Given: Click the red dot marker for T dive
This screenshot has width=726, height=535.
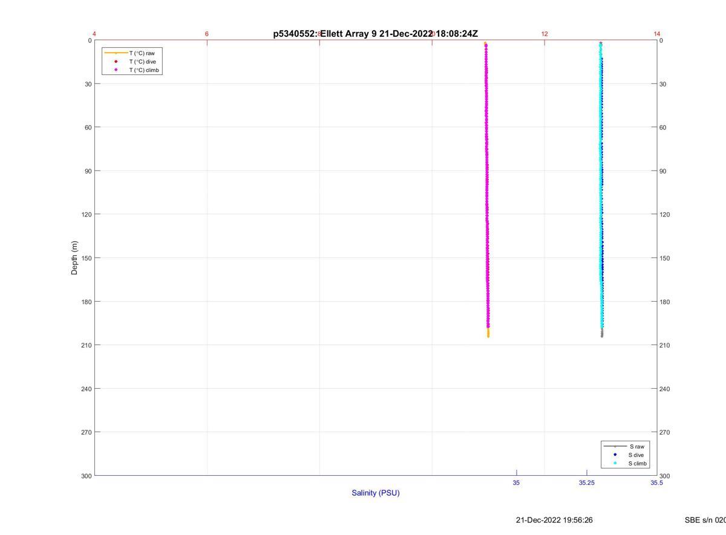Looking at the screenshot, I should coord(116,62).
